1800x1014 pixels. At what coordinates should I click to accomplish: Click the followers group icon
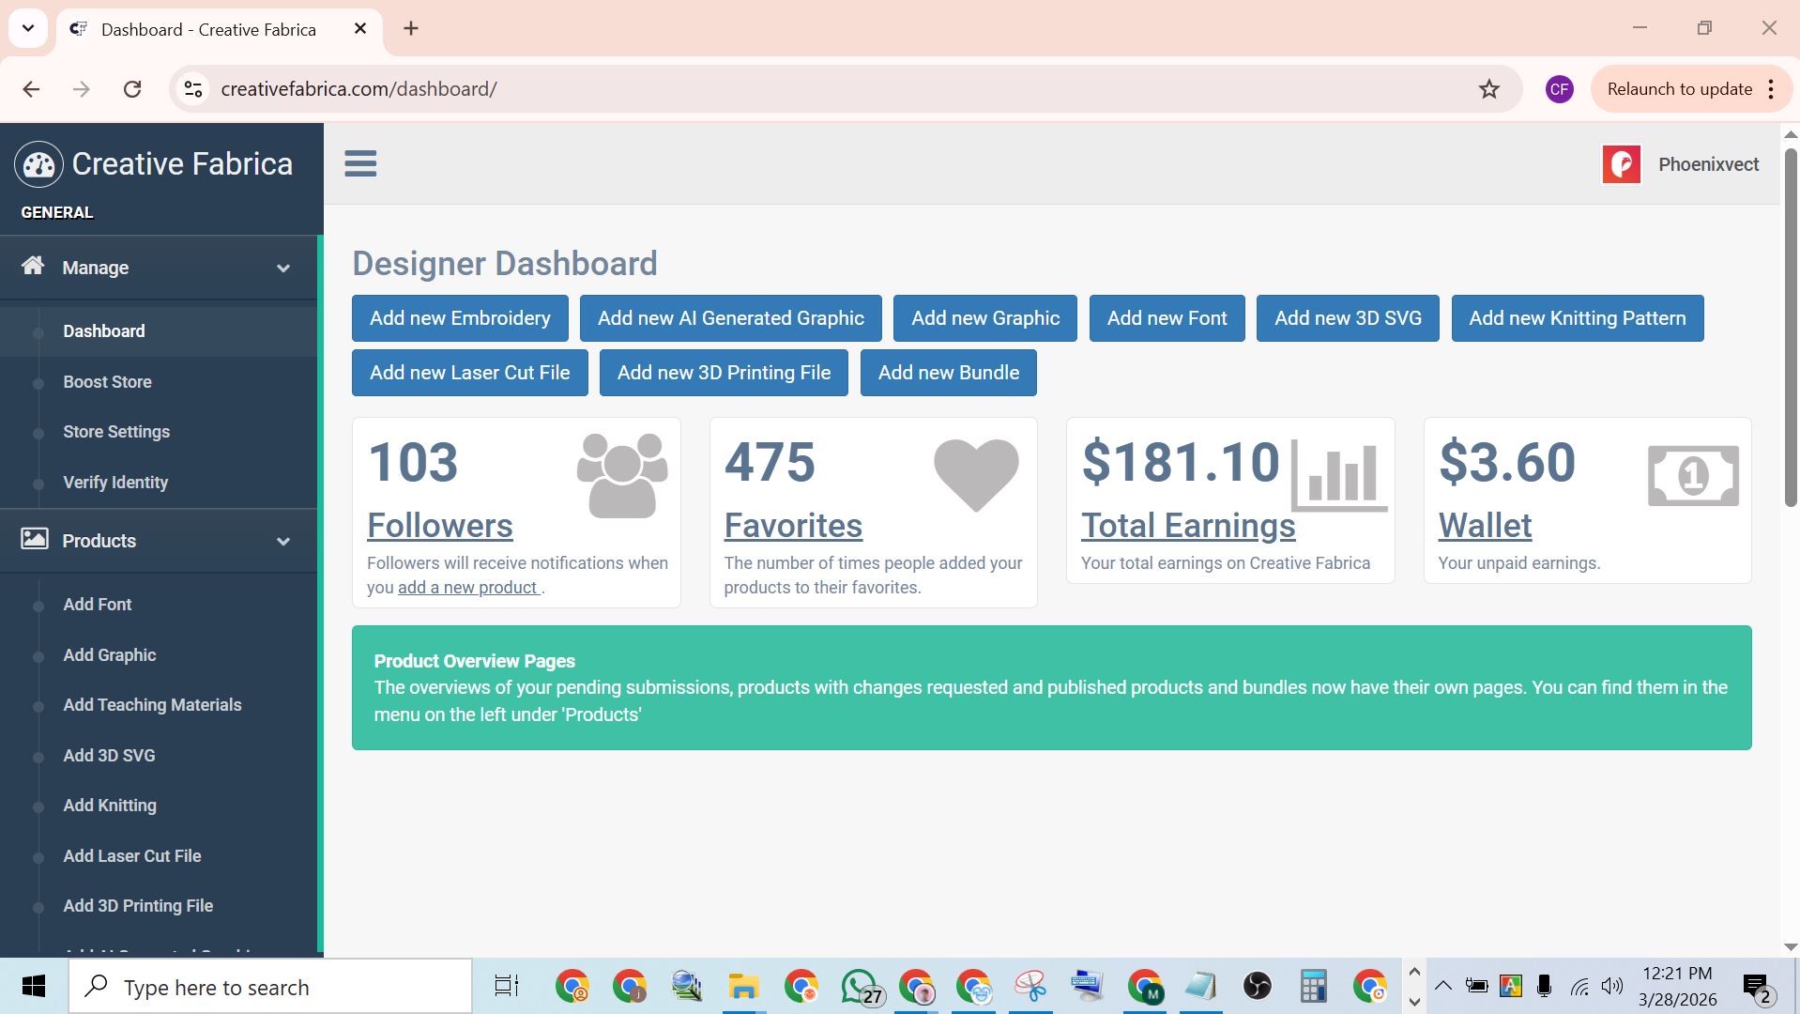[x=621, y=475]
